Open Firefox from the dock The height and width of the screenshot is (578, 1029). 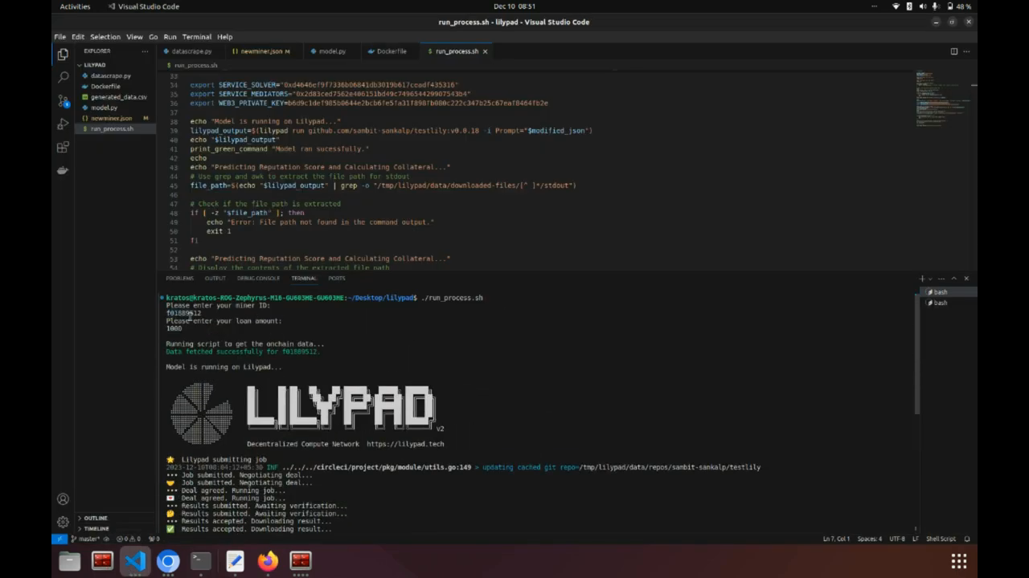point(268,561)
